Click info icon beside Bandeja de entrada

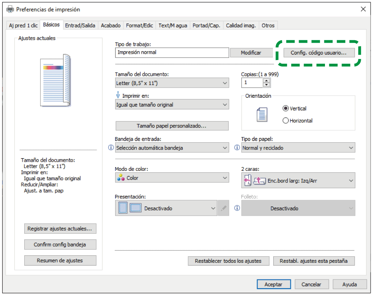pyautogui.click(x=111, y=148)
